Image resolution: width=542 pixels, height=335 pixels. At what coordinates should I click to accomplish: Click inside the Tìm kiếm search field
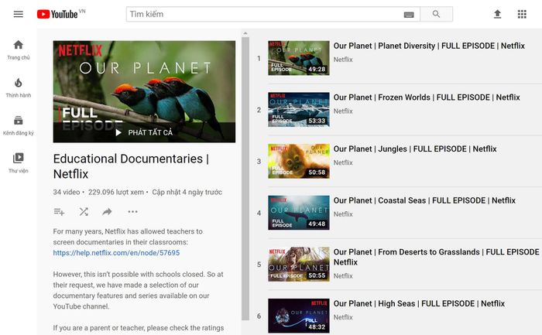pyautogui.click(x=263, y=15)
